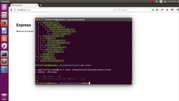This screenshot has width=179, height=101.
Task: Open the Files manager in dock
Action: [4, 15]
